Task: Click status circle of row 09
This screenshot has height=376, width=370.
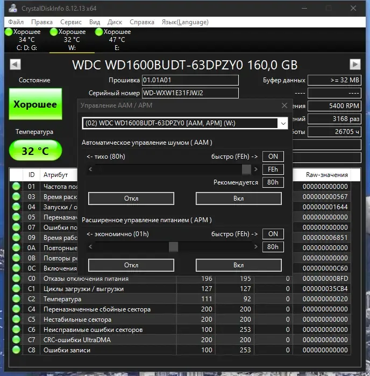Action: [16, 237]
